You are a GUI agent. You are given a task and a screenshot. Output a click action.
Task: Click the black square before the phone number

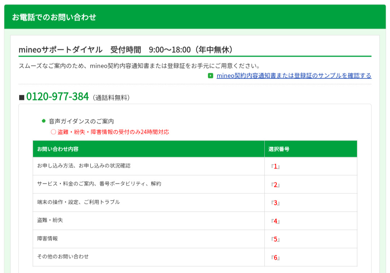pyautogui.click(x=22, y=97)
